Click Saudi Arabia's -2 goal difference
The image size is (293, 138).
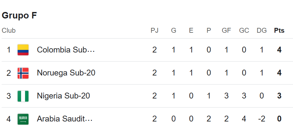tap(261, 119)
